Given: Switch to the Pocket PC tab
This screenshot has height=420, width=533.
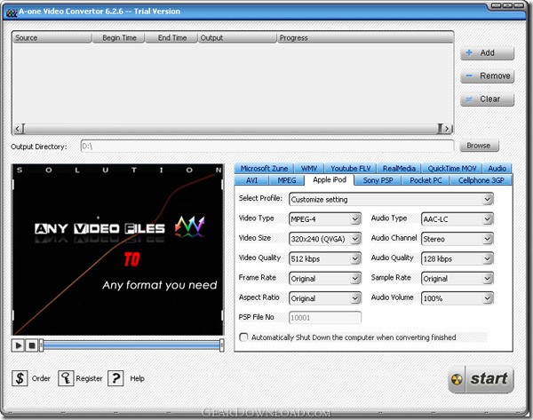Looking at the screenshot, I should pyautogui.click(x=426, y=180).
